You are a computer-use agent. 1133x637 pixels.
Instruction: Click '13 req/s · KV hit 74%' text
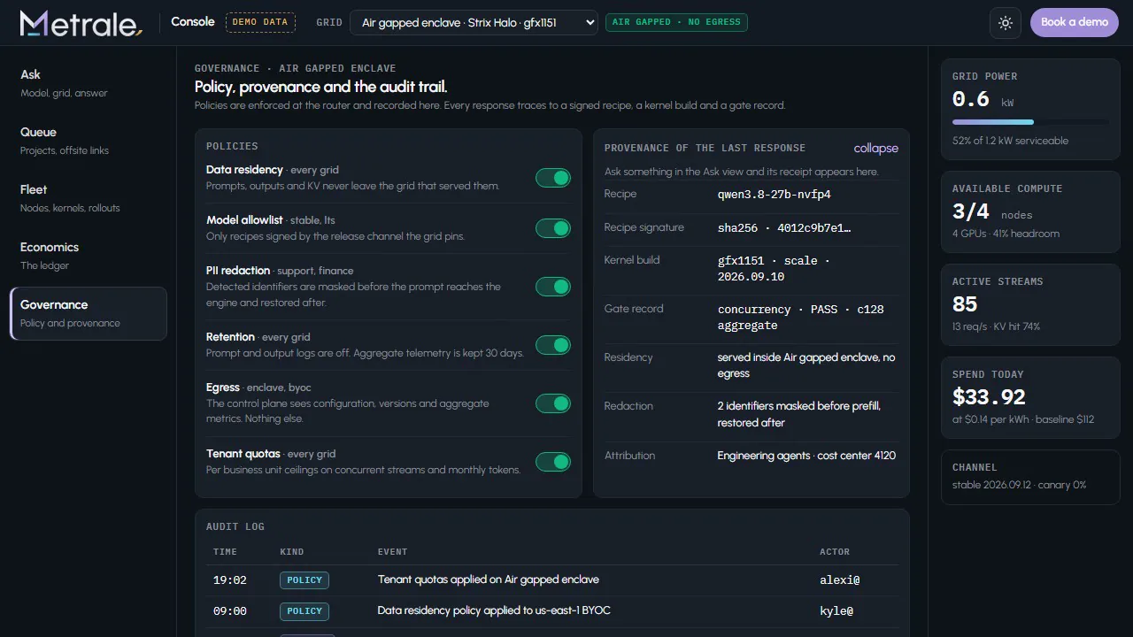click(997, 326)
